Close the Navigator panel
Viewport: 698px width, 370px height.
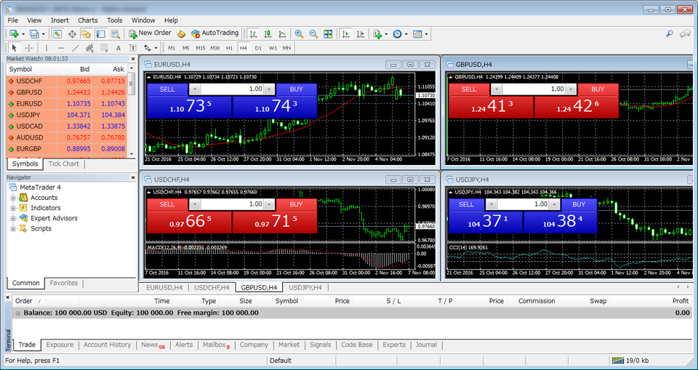point(132,177)
